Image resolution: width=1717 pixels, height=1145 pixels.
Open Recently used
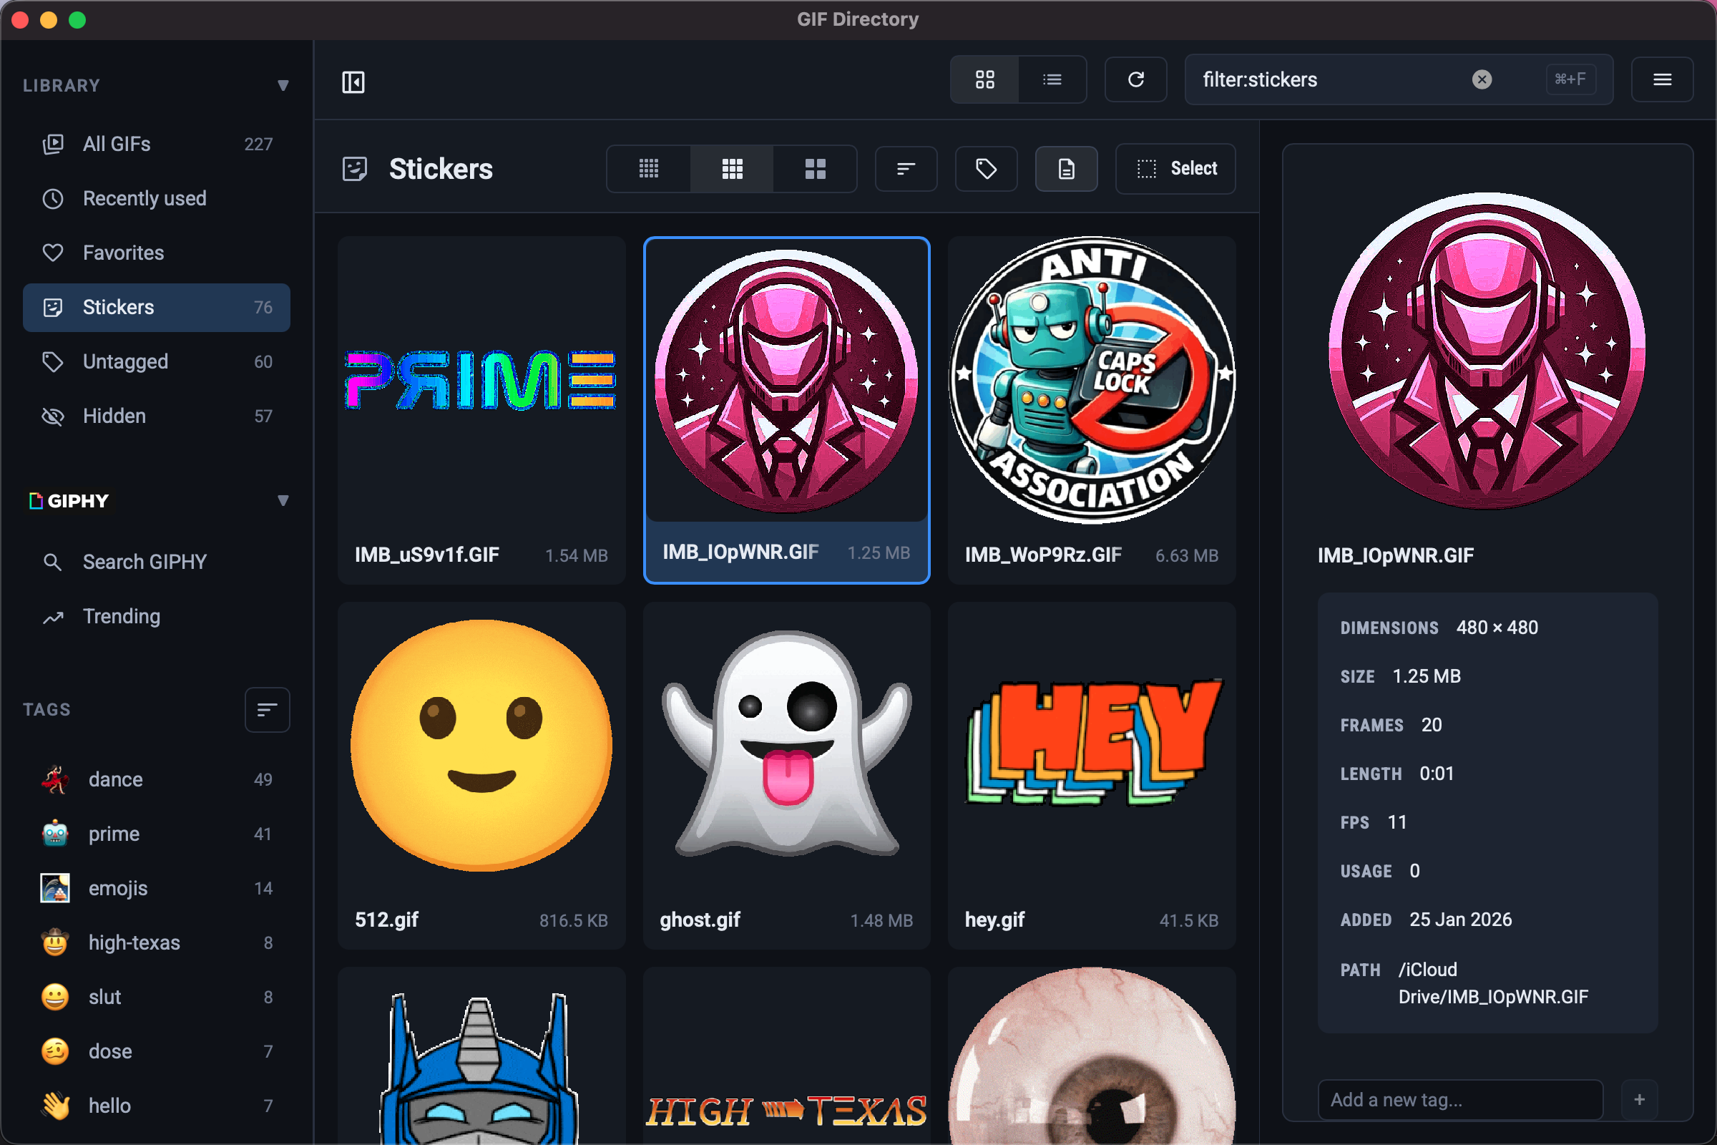click(156, 199)
